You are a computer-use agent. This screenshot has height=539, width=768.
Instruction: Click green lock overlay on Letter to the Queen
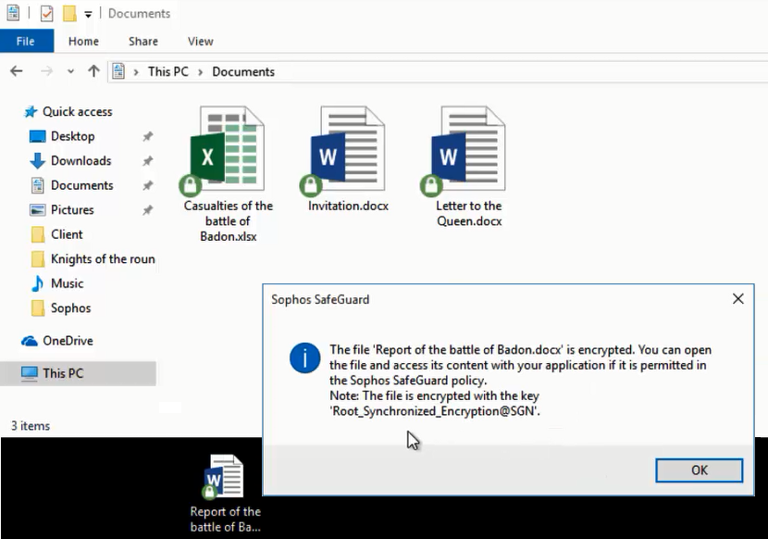tap(431, 185)
